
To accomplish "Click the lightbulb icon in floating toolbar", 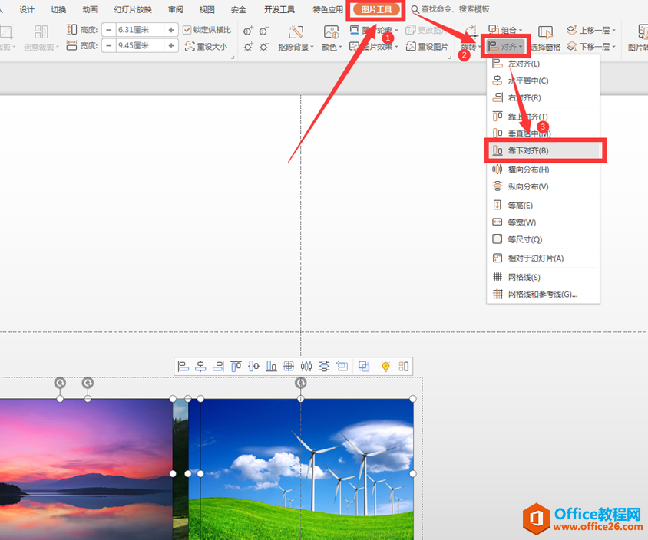I will (x=385, y=366).
